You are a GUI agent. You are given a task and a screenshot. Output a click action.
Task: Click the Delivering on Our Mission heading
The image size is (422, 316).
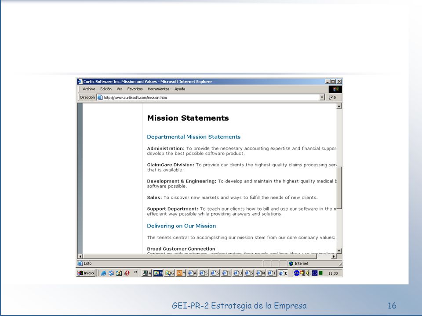point(182,226)
